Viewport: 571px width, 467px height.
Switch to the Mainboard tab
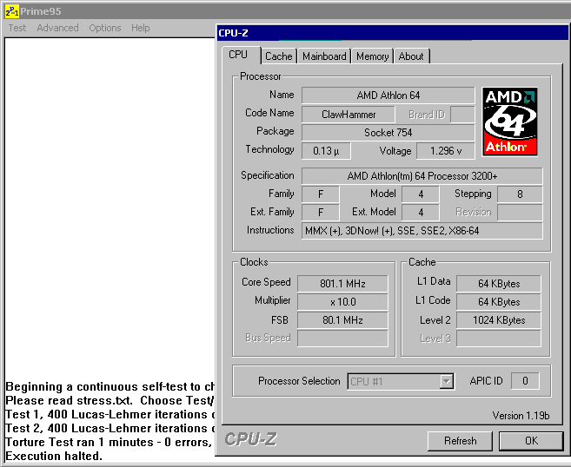click(324, 56)
